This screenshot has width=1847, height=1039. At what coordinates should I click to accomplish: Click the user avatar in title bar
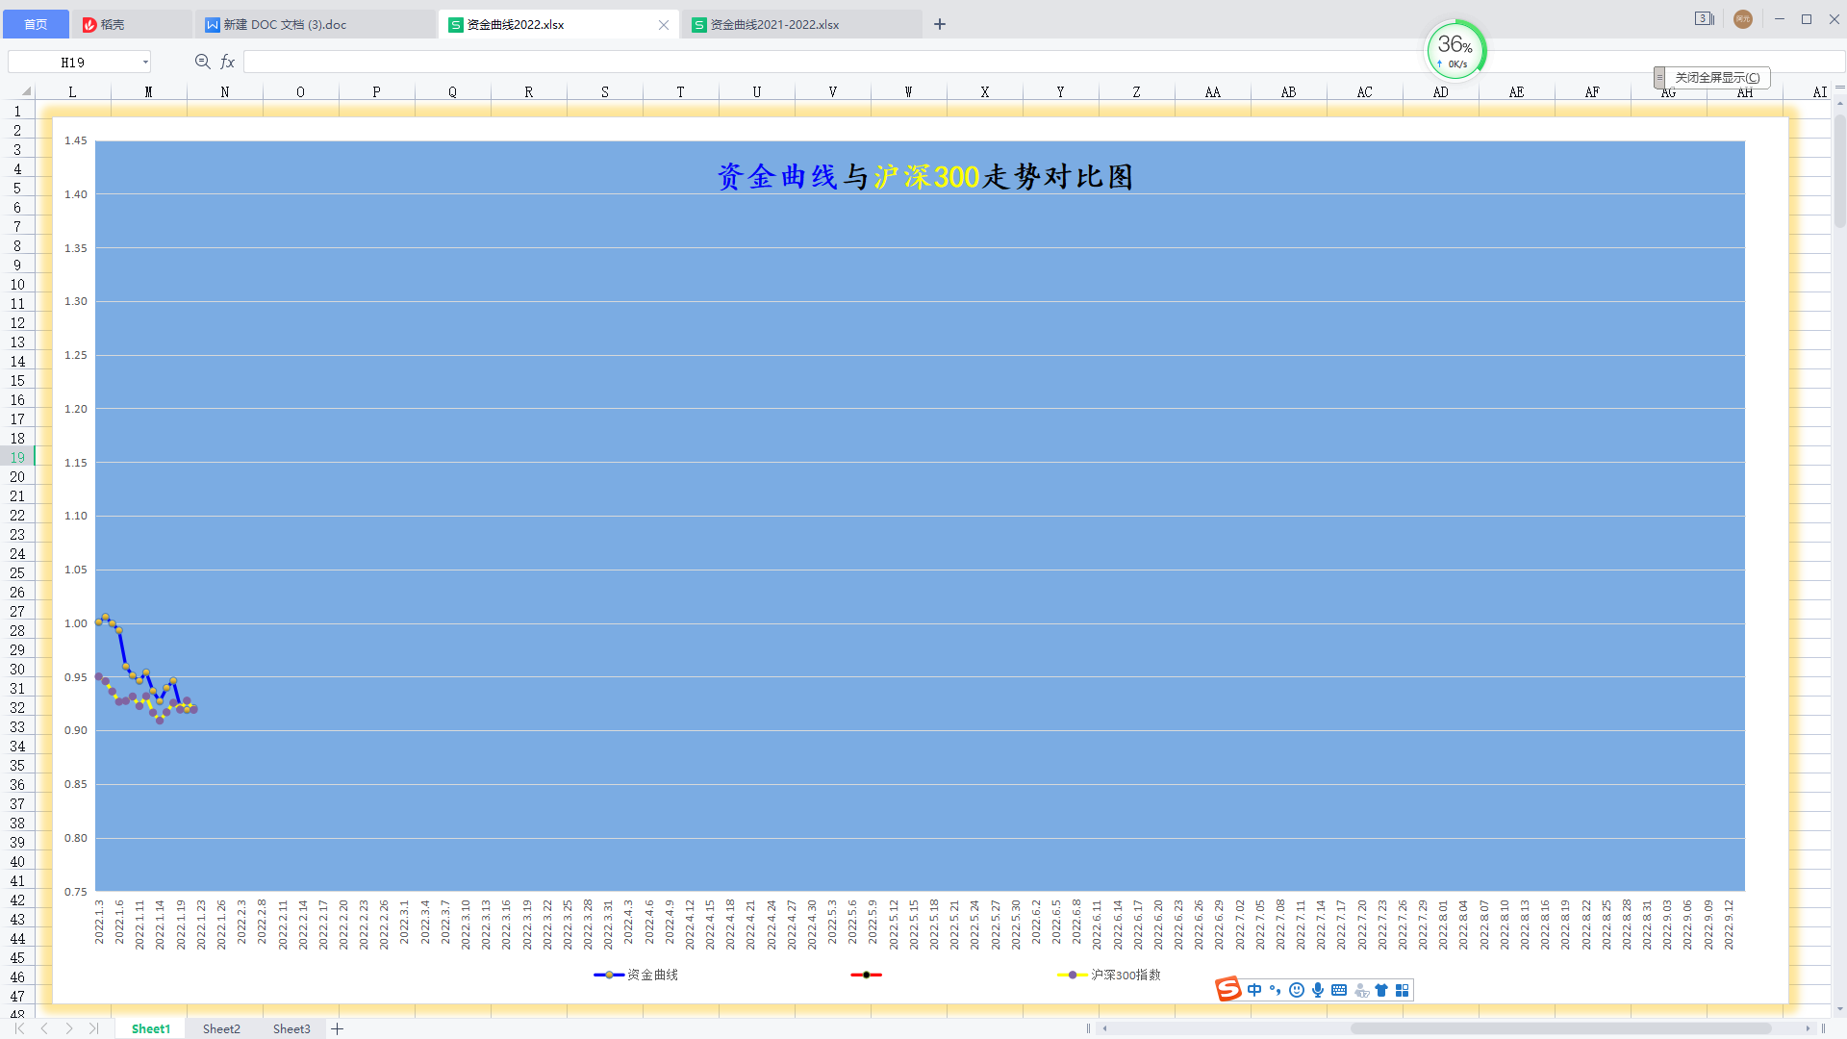click(1742, 19)
